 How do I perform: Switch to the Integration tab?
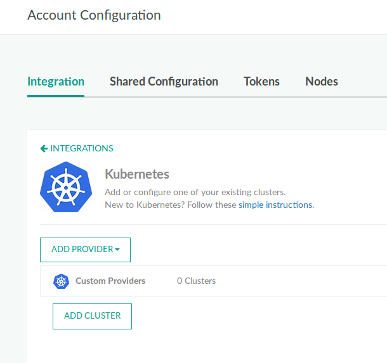coord(56,81)
